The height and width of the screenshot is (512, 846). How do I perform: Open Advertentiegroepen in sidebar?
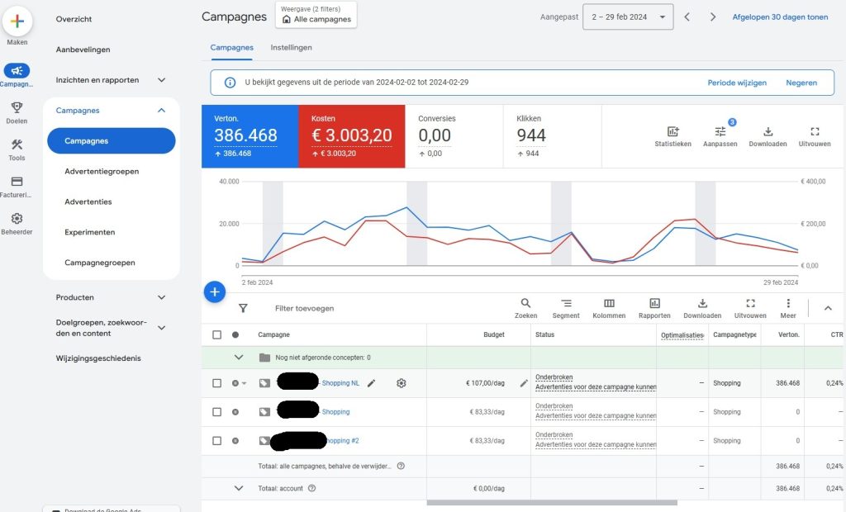coord(102,172)
